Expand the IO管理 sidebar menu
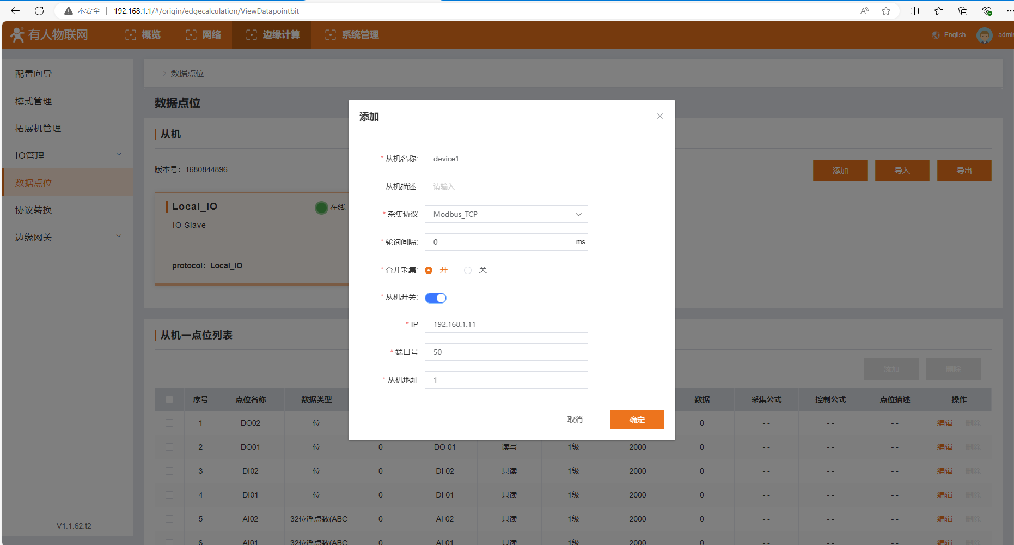 click(x=68, y=155)
